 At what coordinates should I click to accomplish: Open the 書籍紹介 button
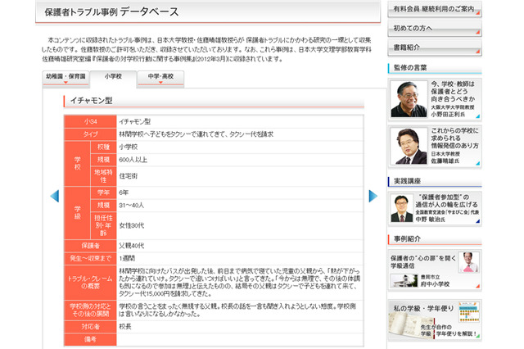coord(435,48)
